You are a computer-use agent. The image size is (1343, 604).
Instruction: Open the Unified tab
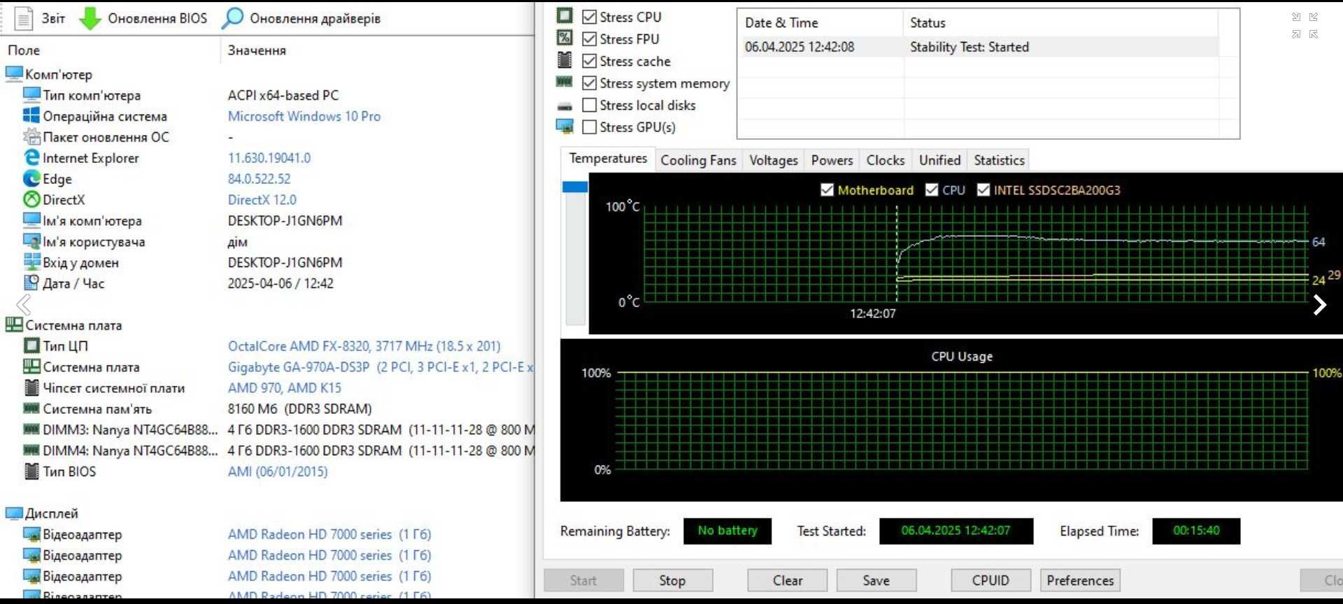click(939, 160)
